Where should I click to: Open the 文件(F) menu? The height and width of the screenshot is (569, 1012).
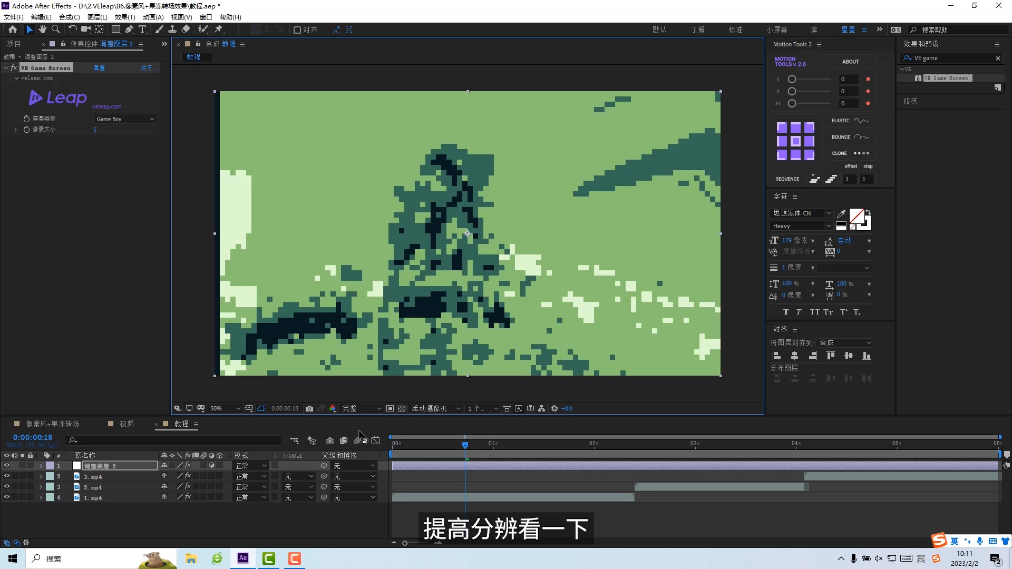tap(14, 17)
